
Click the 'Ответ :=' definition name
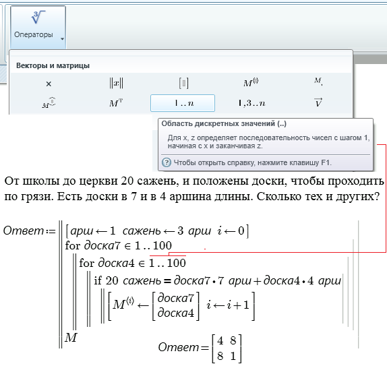[30, 231]
